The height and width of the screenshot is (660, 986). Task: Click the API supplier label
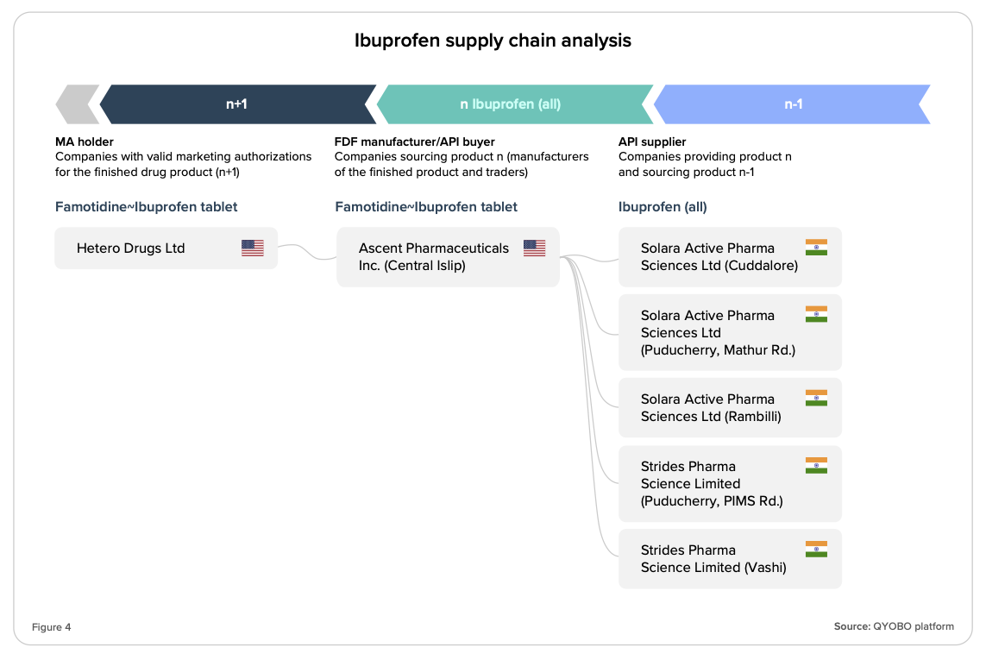click(652, 141)
